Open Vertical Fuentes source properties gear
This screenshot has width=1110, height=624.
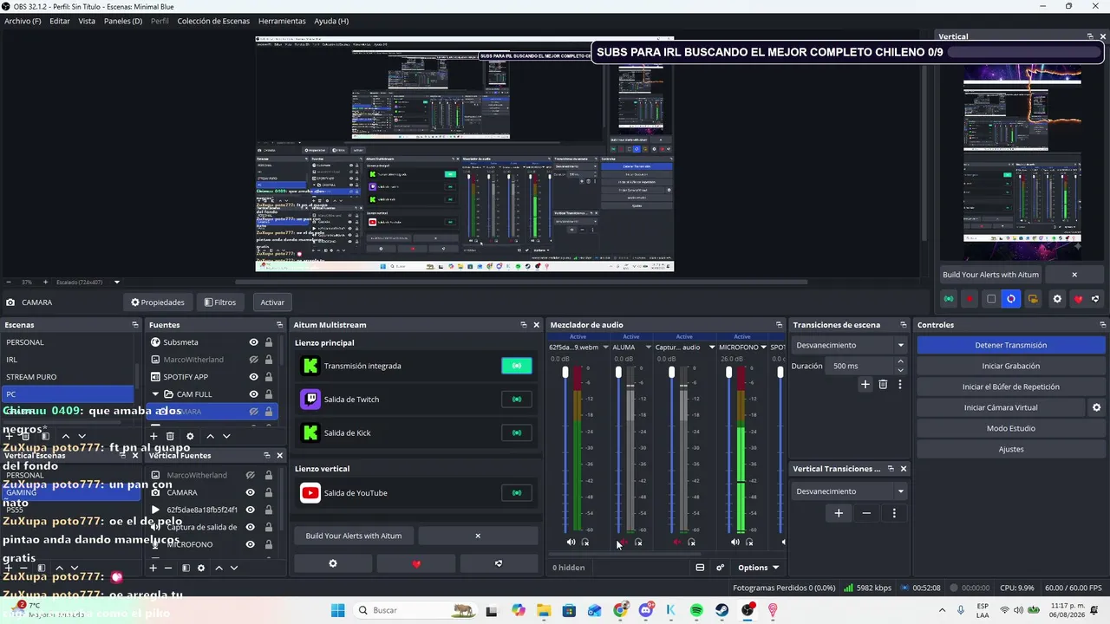tap(201, 568)
